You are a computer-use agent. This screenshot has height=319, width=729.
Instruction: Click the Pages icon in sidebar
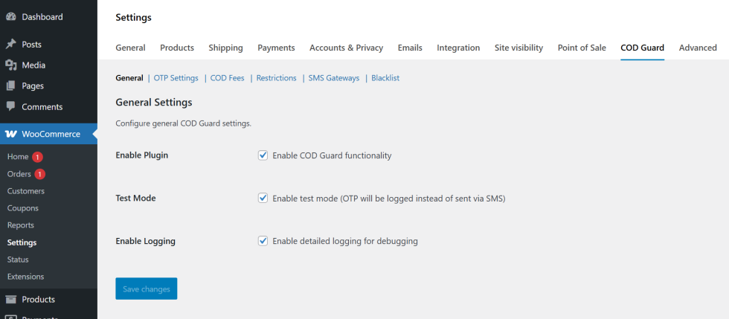[x=11, y=86]
